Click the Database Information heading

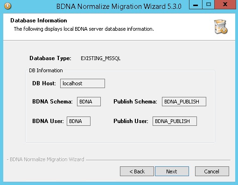(x=39, y=21)
